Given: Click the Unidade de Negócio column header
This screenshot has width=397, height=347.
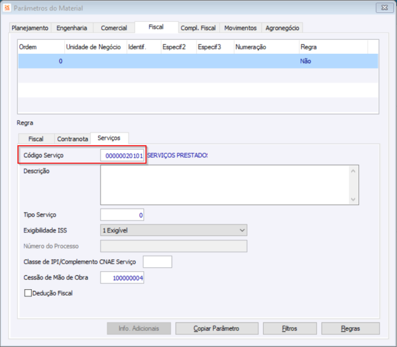Looking at the screenshot, I should click(96, 47).
